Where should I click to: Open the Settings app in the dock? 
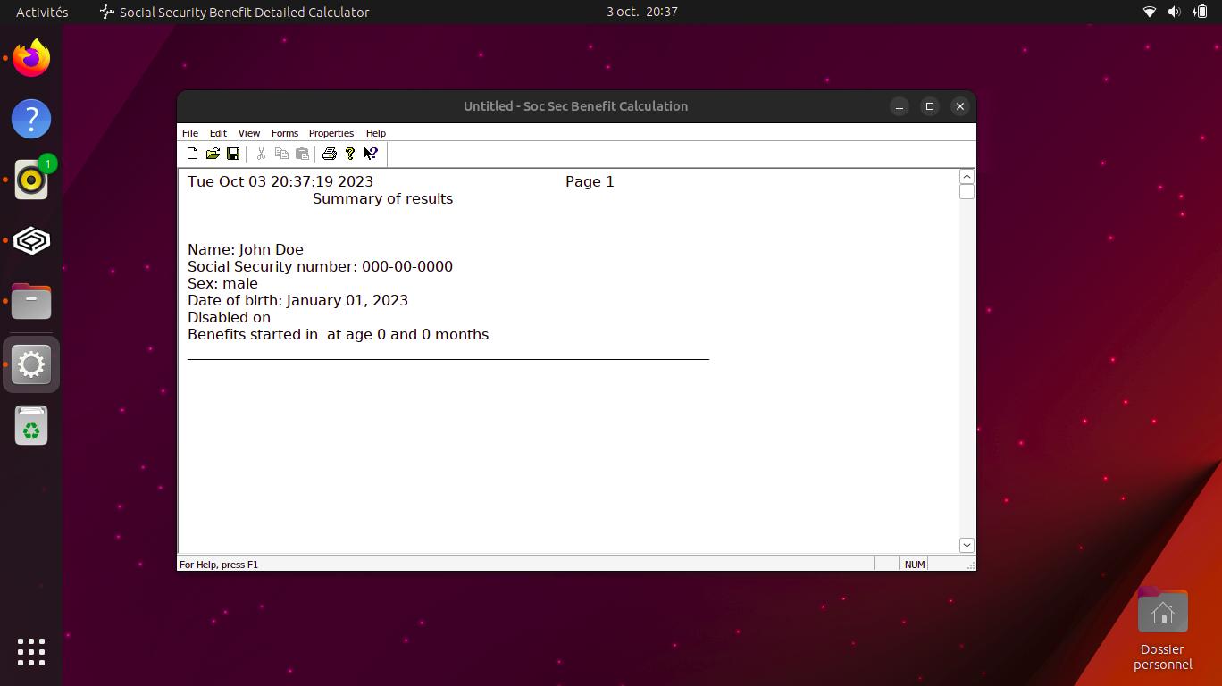(x=30, y=364)
